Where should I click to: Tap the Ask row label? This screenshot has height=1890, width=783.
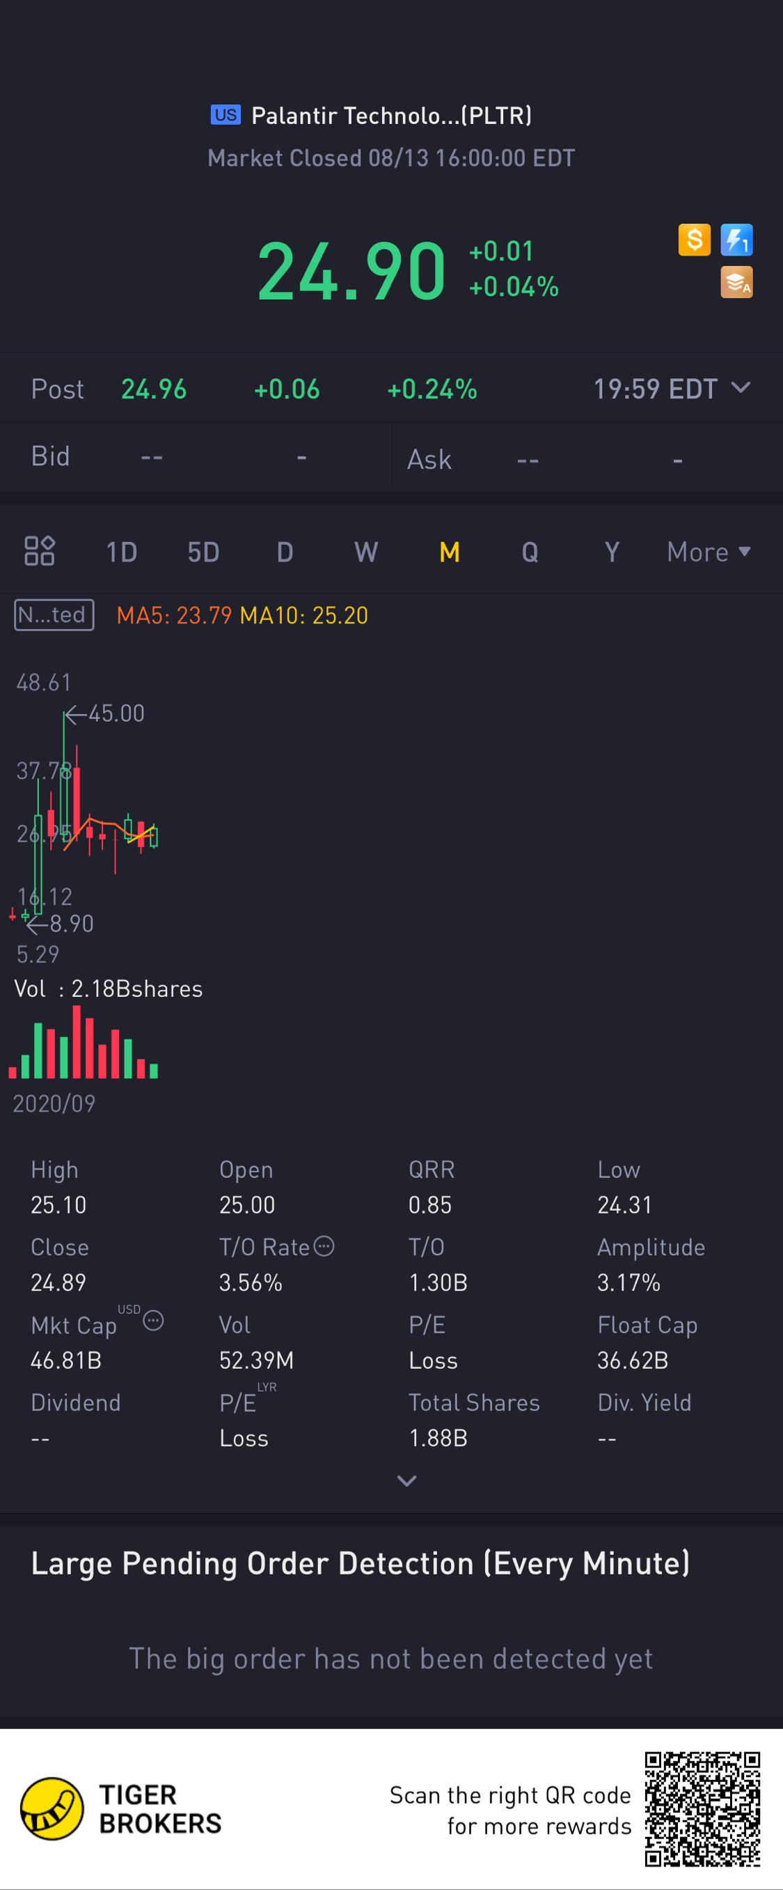click(429, 459)
